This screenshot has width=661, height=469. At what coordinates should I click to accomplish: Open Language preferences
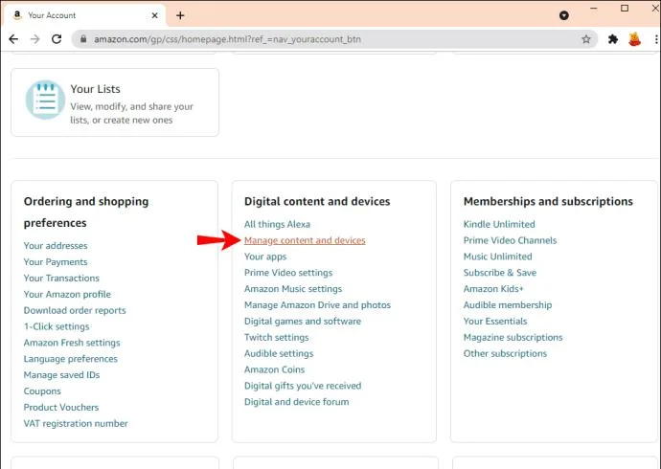[x=70, y=359]
